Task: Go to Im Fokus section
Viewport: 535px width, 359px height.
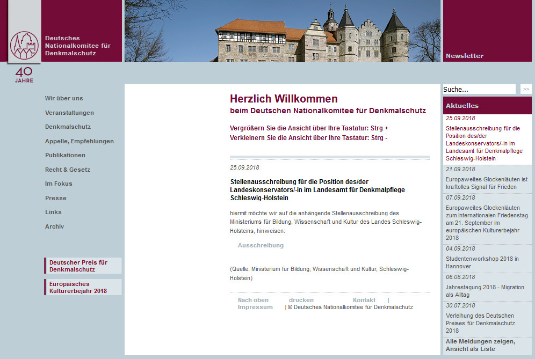Action: coord(59,184)
